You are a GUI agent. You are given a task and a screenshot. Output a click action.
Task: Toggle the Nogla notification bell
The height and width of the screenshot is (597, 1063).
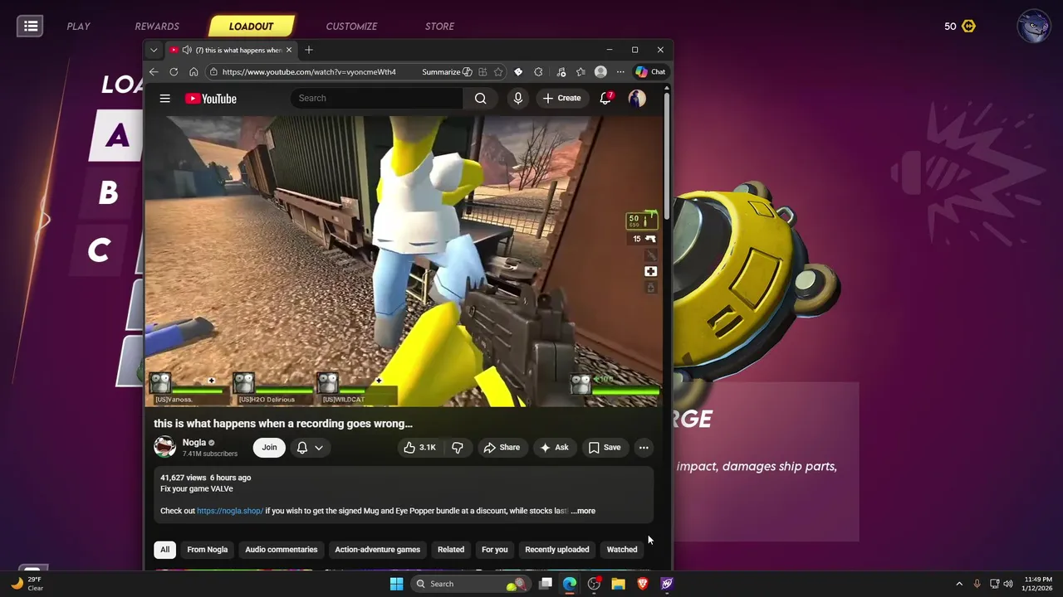pos(302,448)
